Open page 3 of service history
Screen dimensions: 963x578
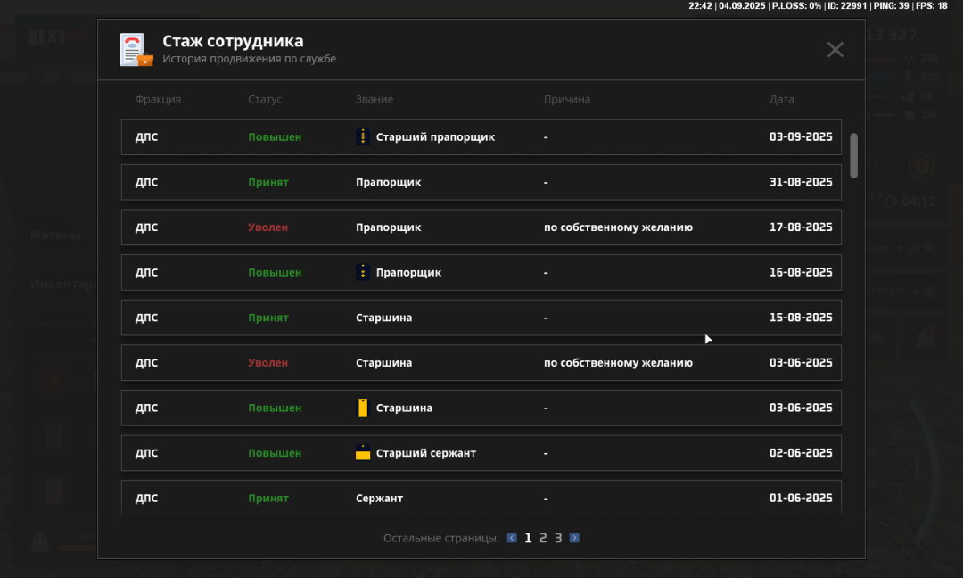click(558, 538)
